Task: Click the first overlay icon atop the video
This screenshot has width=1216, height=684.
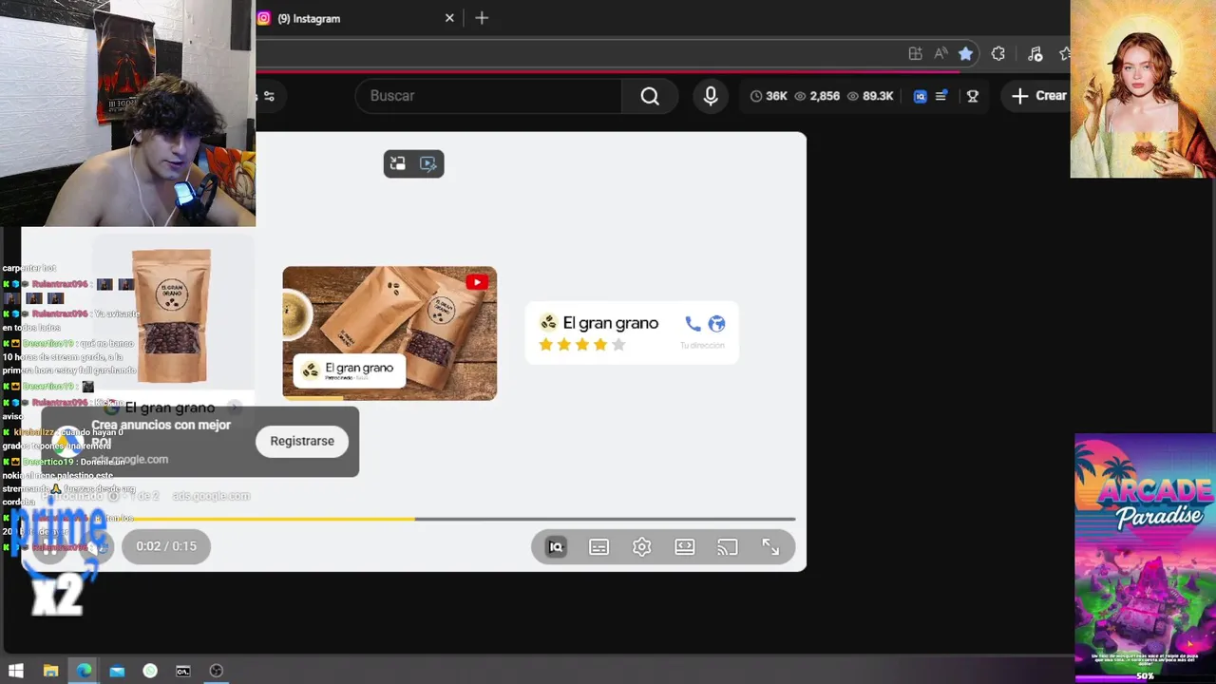Action: point(398,164)
